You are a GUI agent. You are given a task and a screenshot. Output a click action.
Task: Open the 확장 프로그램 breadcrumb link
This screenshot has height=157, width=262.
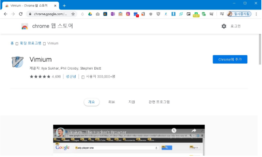coord(30,43)
